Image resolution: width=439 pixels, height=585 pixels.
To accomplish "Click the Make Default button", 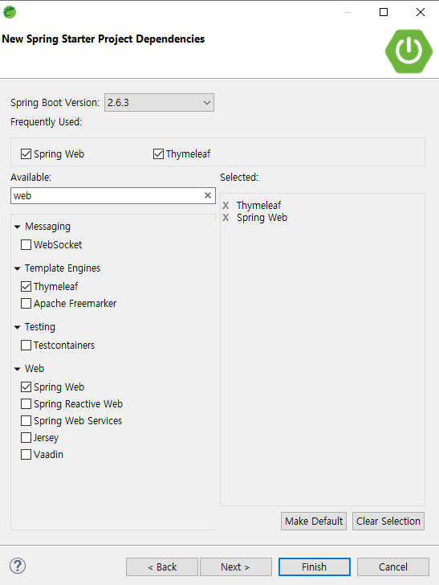I will click(314, 521).
